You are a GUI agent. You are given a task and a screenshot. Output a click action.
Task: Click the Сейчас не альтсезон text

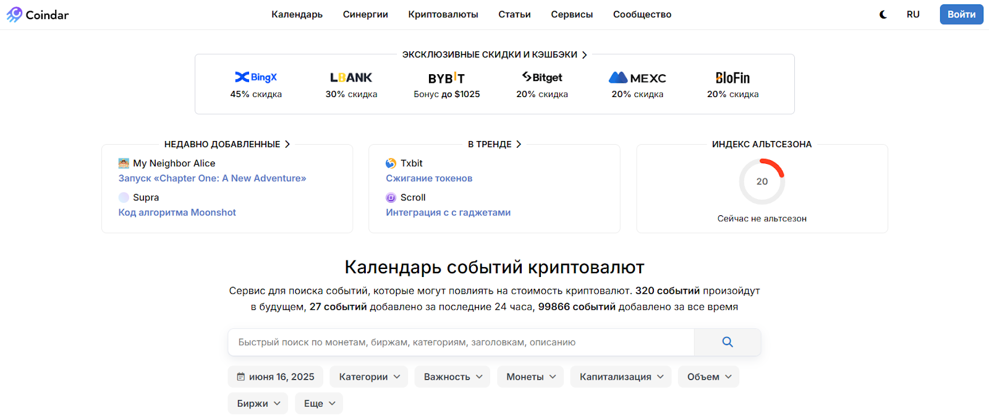coord(762,218)
